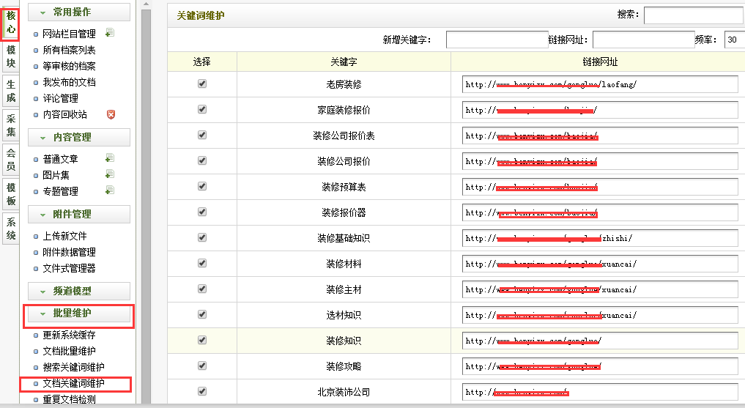Uncheck the 北京装饰公司 checkbox
745x408 pixels.
pos(202,391)
